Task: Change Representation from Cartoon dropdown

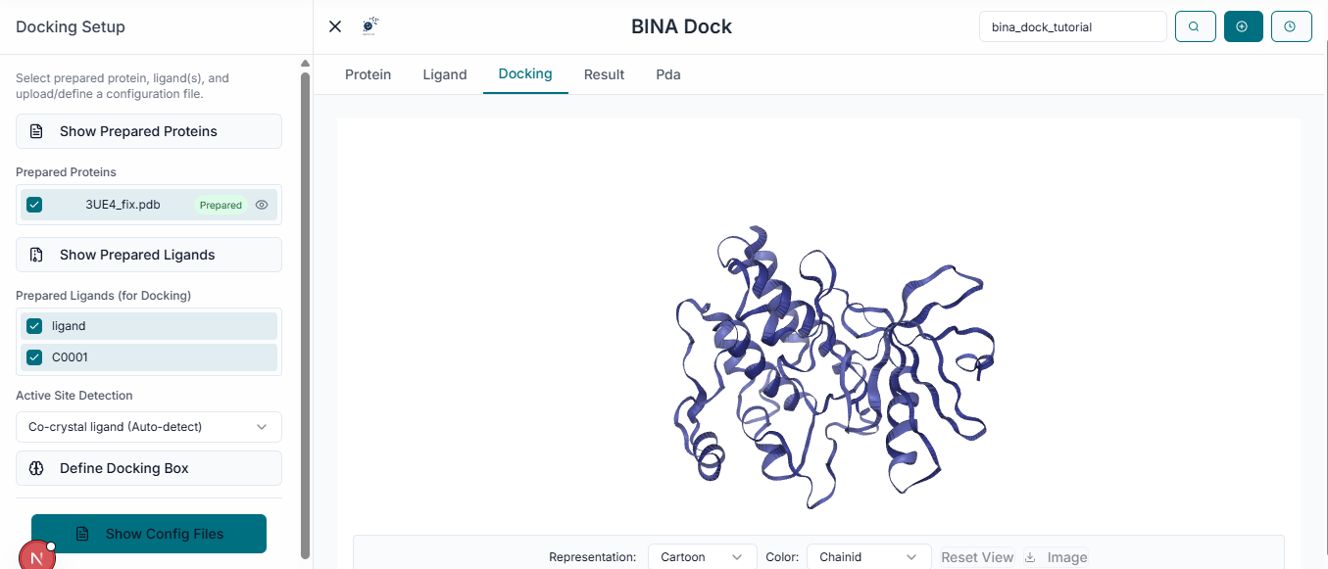Action: coord(702,556)
